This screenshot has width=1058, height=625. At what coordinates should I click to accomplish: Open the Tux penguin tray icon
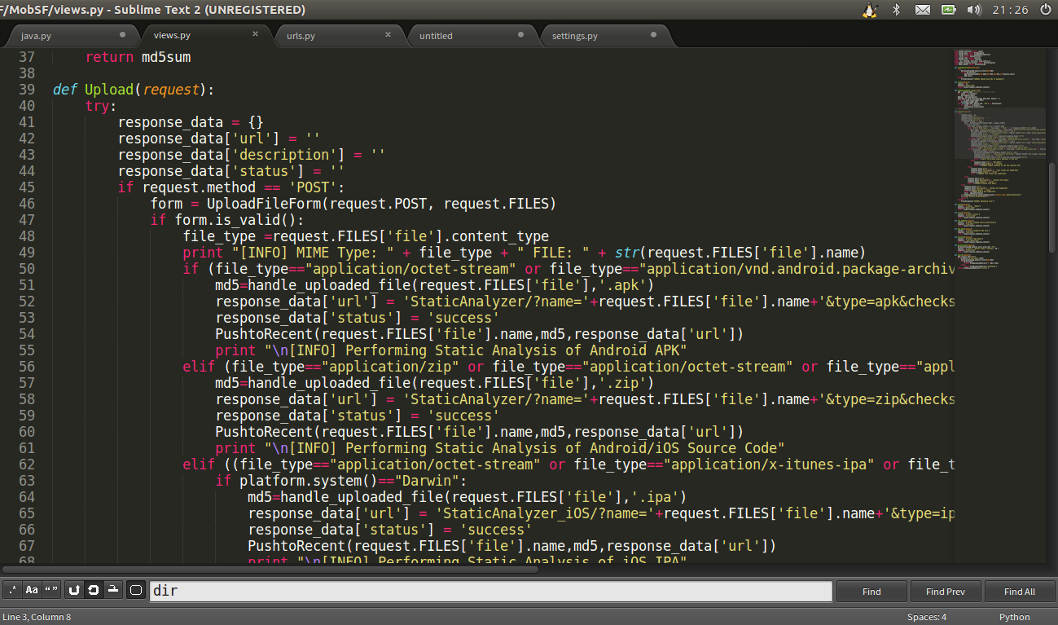(870, 10)
